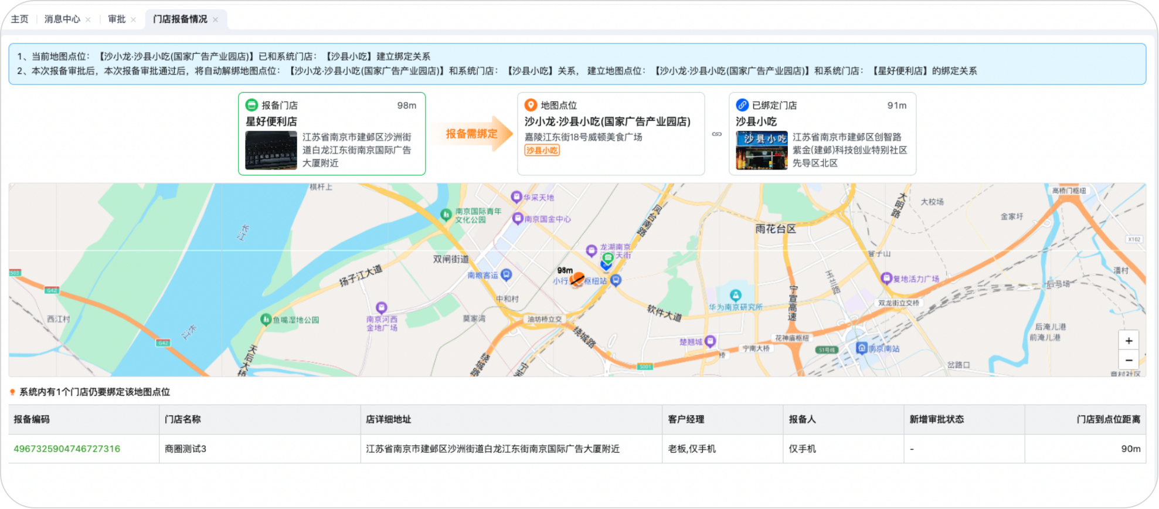This screenshot has height=509, width=1159.
Task: Switch to the 消息中心 tab
Action: coord(62,19)
